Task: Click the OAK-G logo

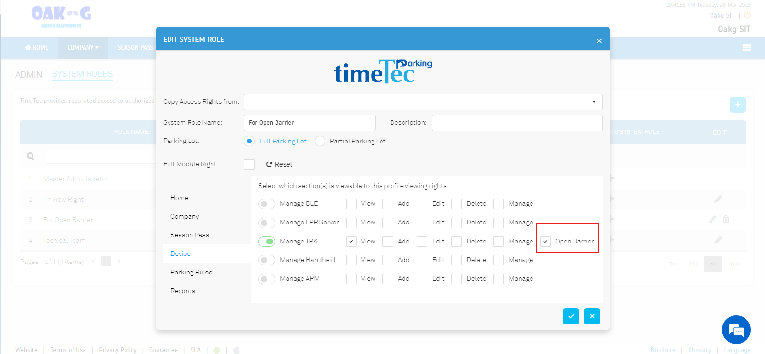Action: pyautogui.click(x=61, y=16)
